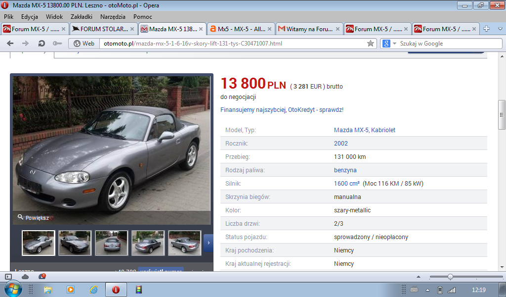This screenshot has width=506, height=297.
Task: Open the Opera Link cloud icon
Action: pyautogui.click(x=25, y=276)
